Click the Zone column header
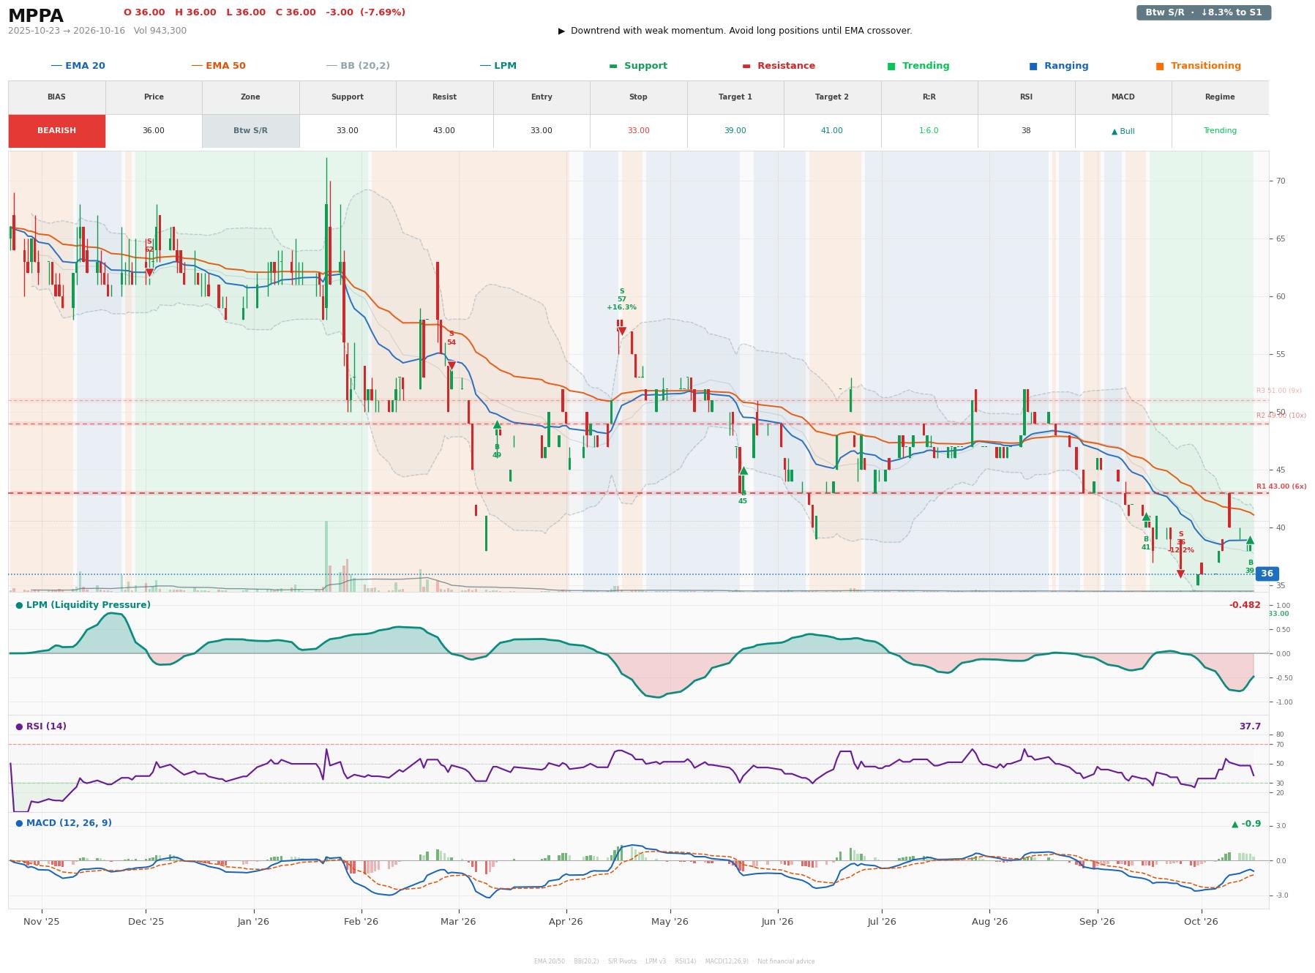This screenshot has width=1315, height=973. [250, 97]
